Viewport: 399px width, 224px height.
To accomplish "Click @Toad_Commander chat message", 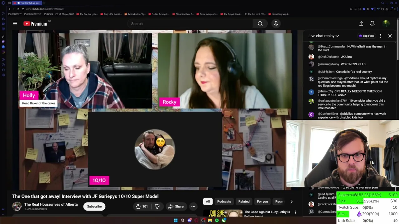I will (352, 48).
